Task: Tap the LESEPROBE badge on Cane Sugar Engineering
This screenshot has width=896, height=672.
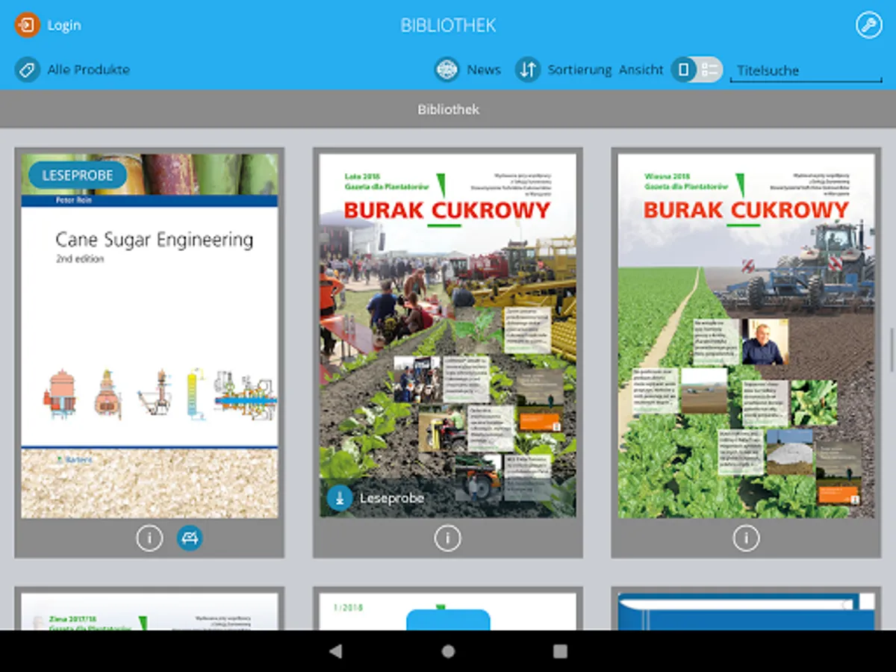Action: coord(78,175)
